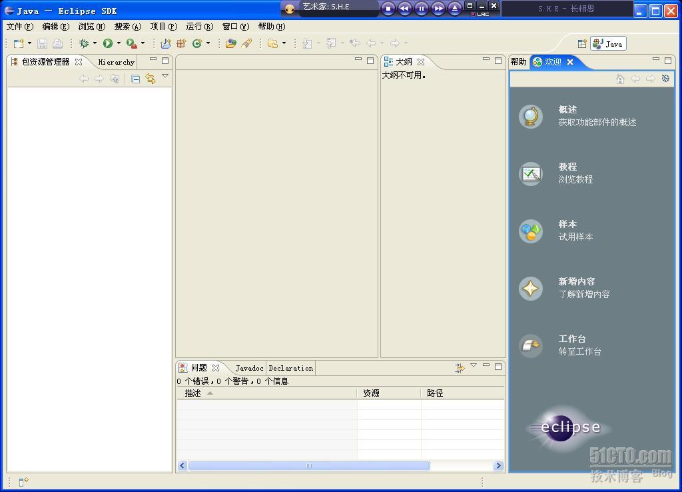
Task: Click the Save toolbar icon
Action: coord(42,43)
